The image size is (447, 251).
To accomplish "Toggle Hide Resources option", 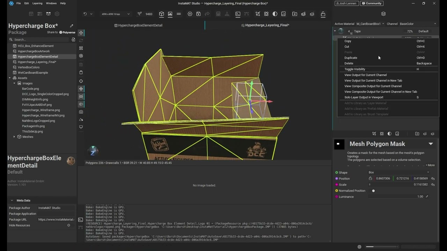I will 68,225.
